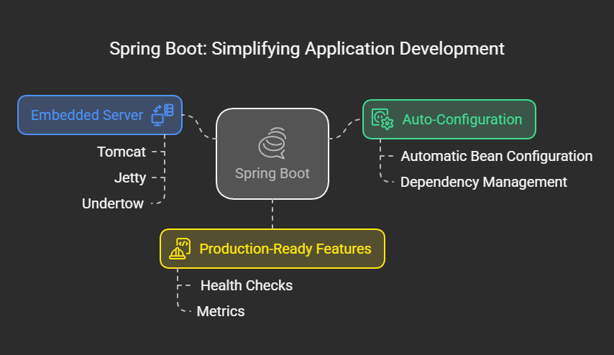The image size is (614, 355).
Task: Click the Auto-Configuration gear icon
Action: click(382, 119)
